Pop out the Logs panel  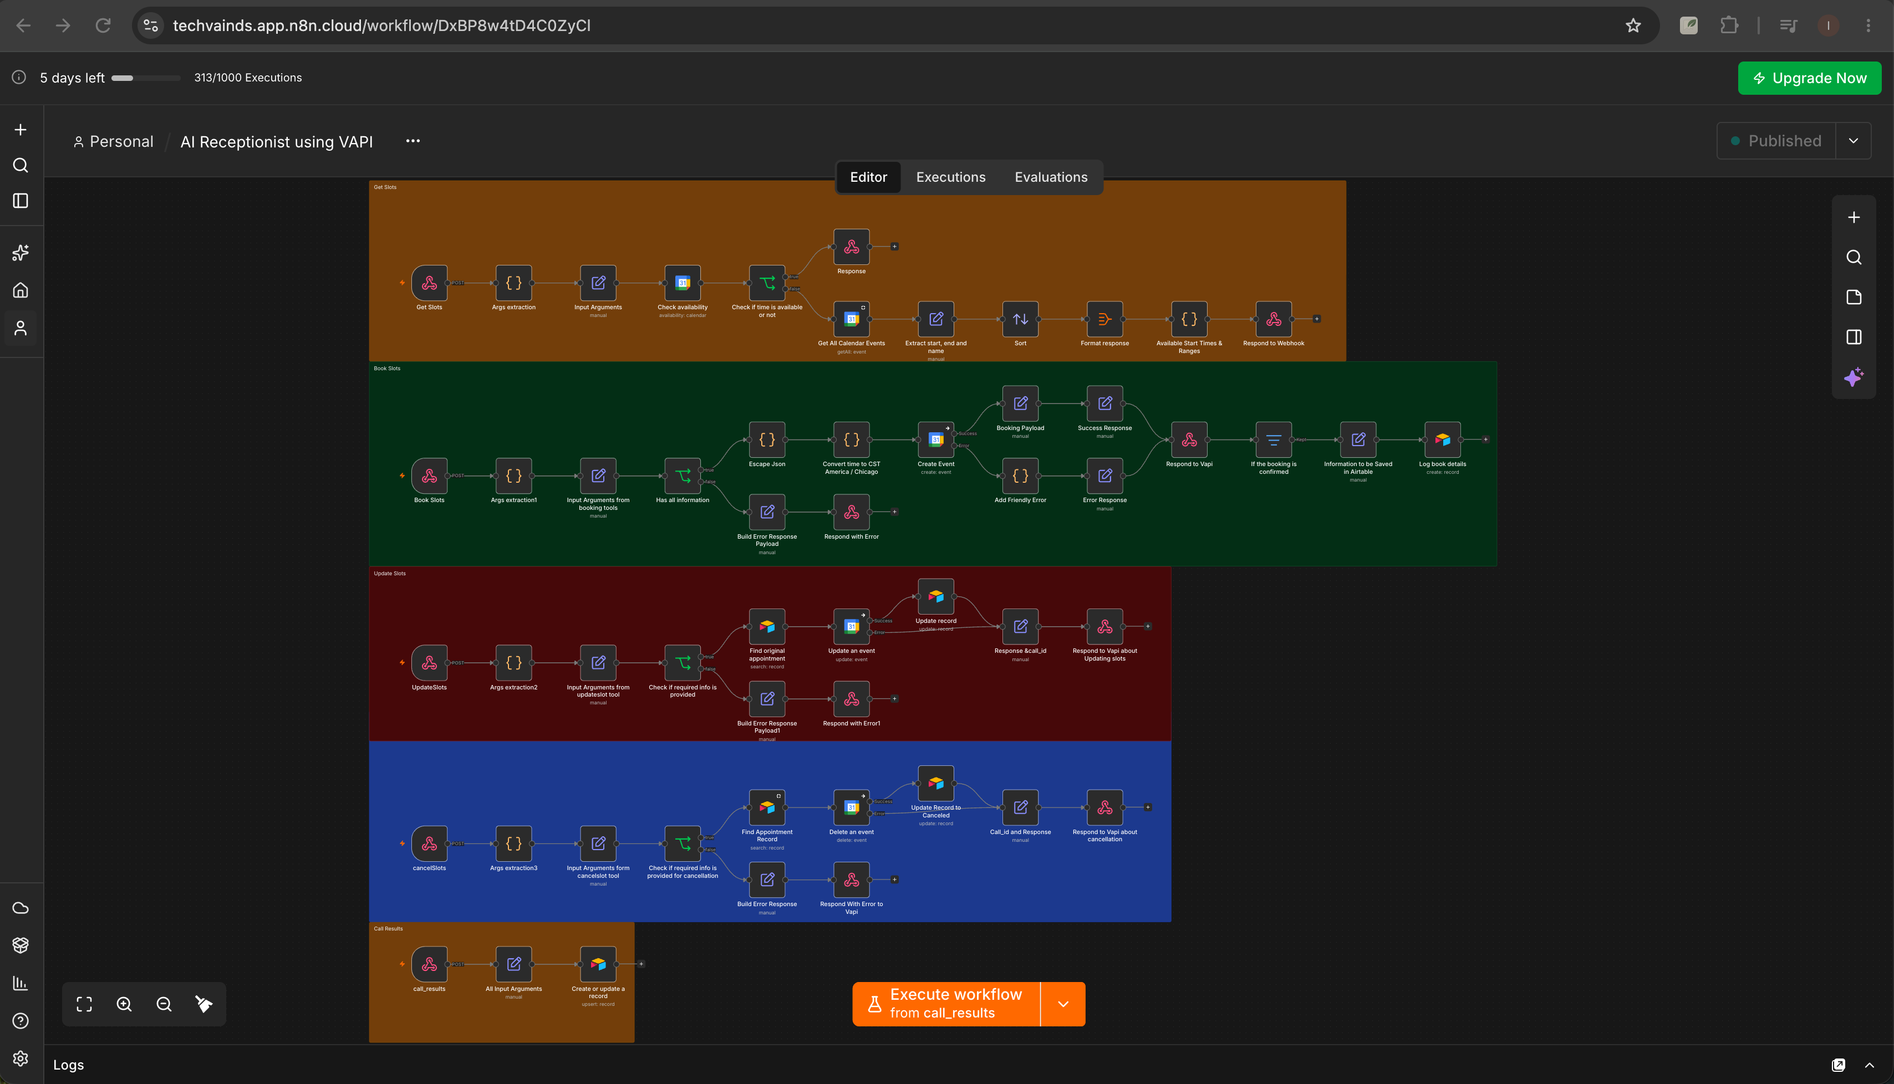click(1838, 1065)
